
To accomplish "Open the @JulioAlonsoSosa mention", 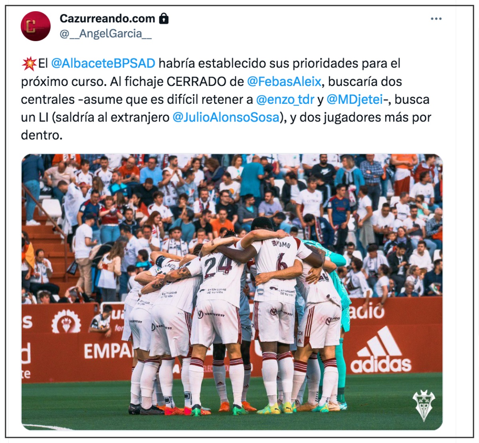I will 226,117.
